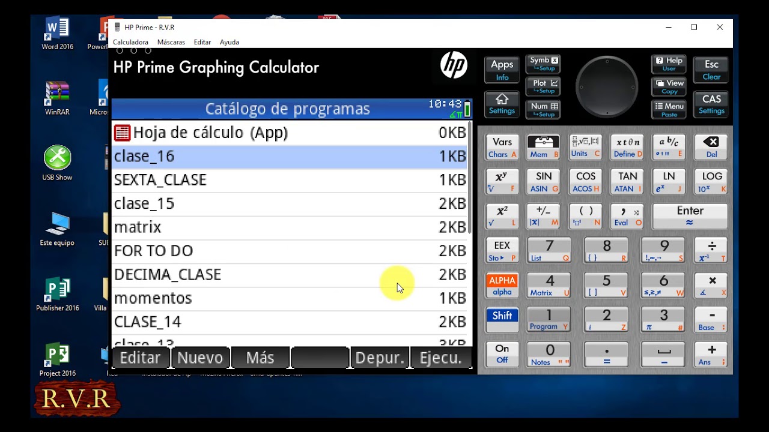Click the On Off key
The height and width of the screenshot is (432, 769).
[x=502, y=355]
